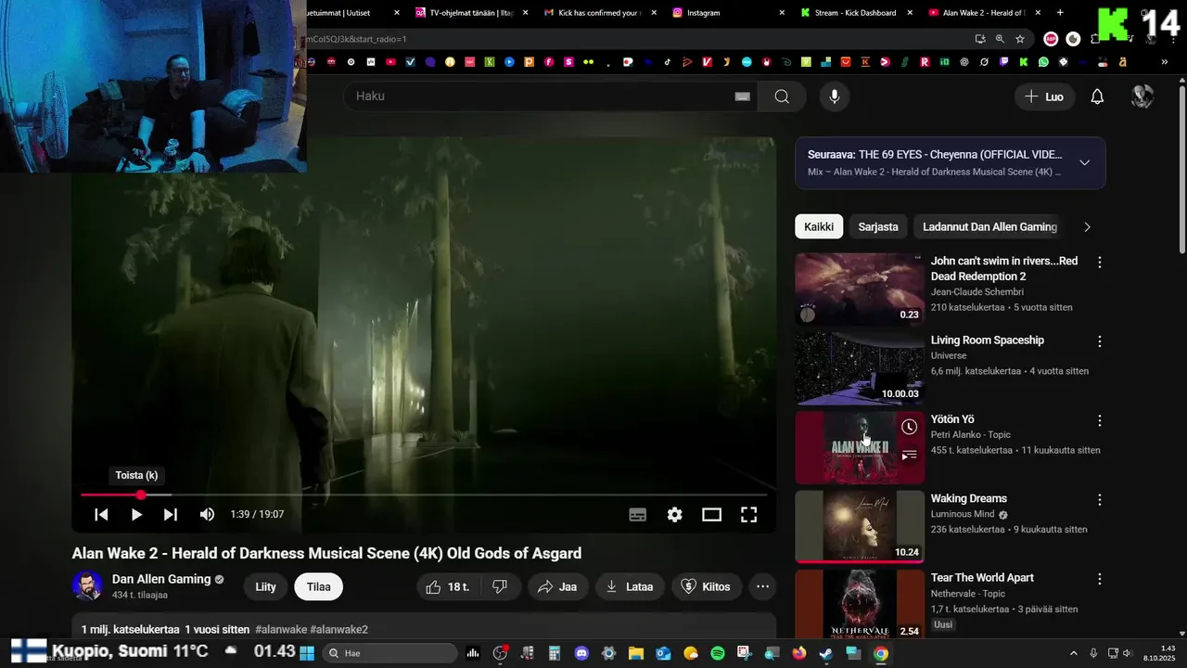Viewport: 1187px width, 668px height.
Task: Click the magnifier search button
Action: 782,96
